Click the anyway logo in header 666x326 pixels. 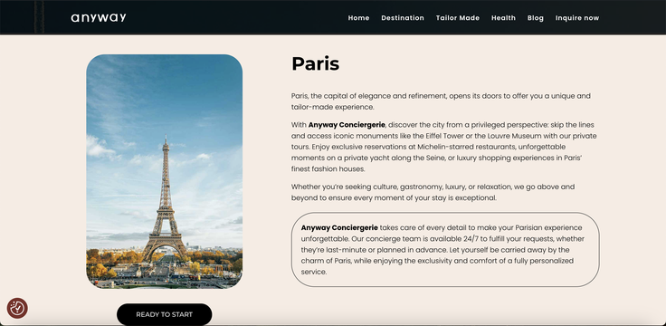(x=99, y=18)
